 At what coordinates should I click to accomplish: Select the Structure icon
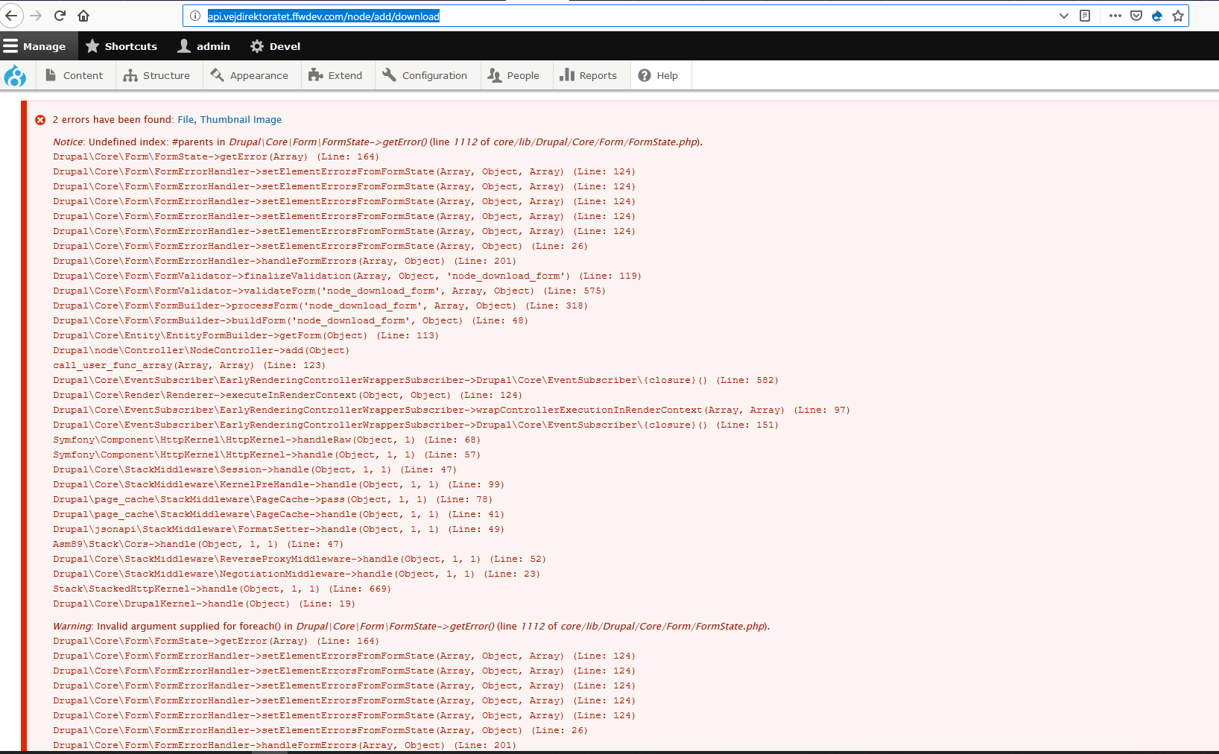pyautogui.click(x=130, y=75)
